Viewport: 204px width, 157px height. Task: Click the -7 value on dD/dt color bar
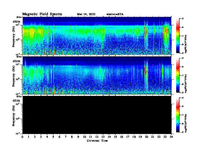click(x=182, y=75)
